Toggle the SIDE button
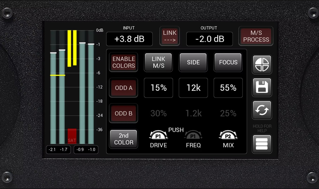The height and width of the screenshot is (189, 319). click(x=193, y=62)
